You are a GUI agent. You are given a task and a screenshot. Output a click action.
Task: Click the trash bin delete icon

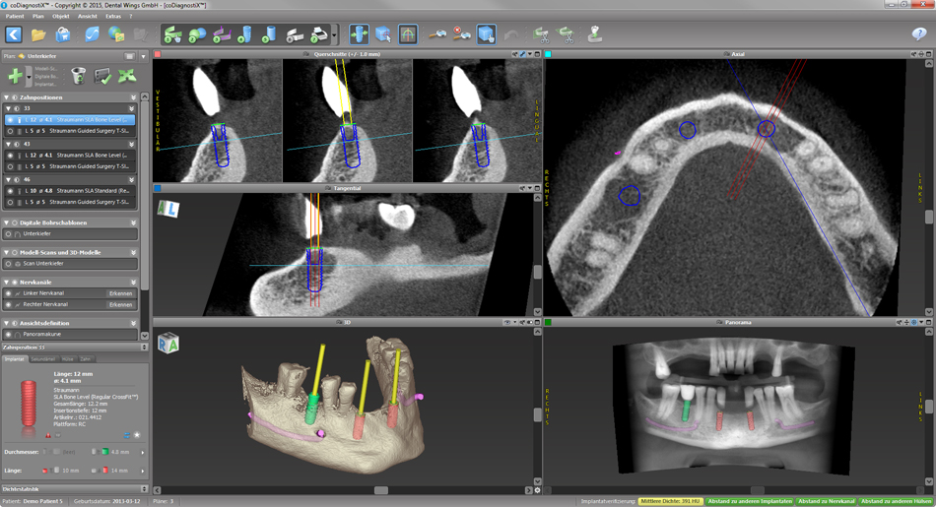click(x=79, y=76)
